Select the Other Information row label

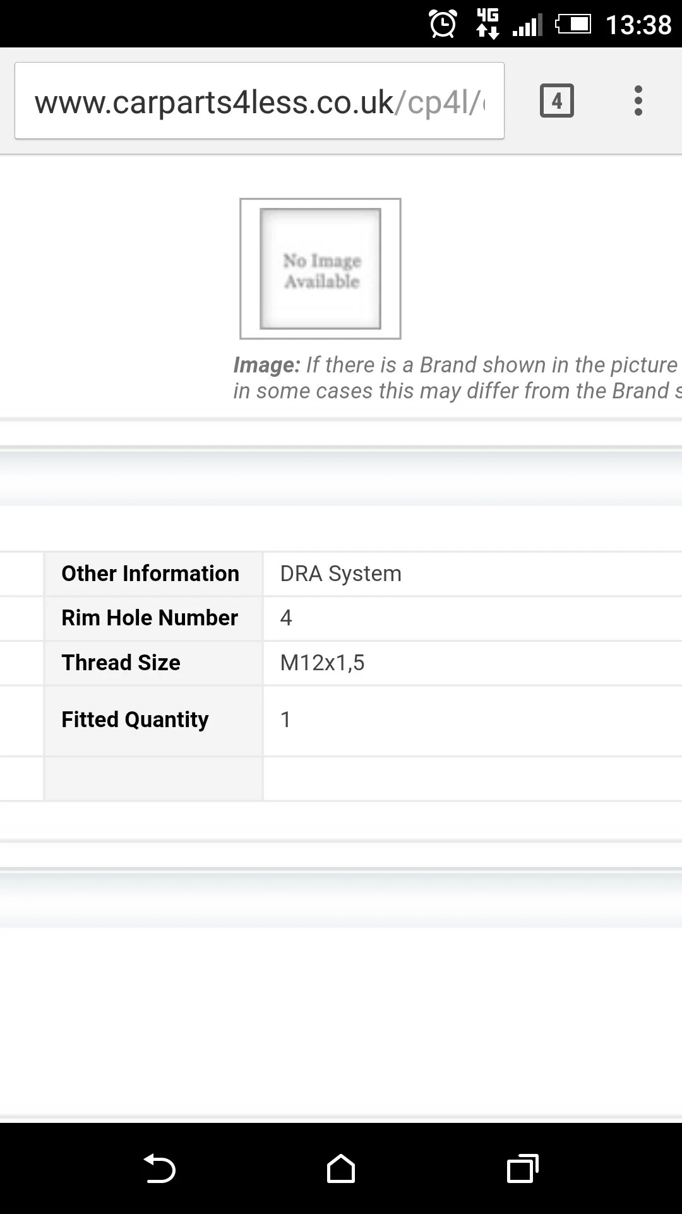point(150,573)
